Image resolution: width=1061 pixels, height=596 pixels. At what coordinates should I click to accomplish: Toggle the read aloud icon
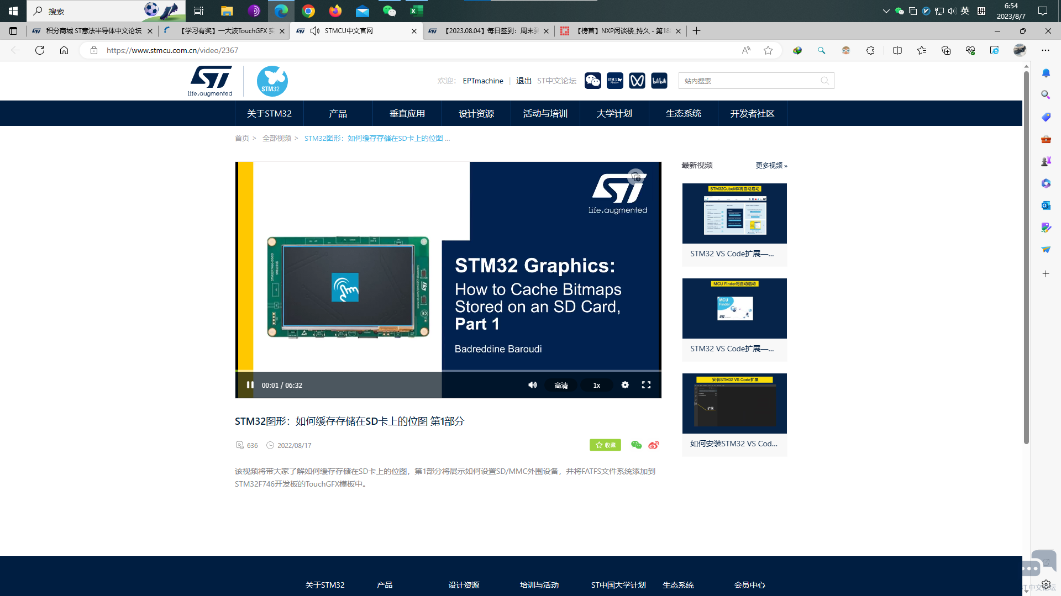click(x=746, y=50)
